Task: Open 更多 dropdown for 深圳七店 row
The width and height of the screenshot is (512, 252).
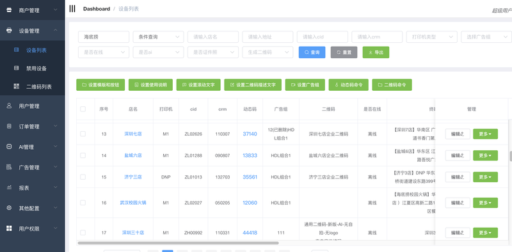Action: click(485, 134)
